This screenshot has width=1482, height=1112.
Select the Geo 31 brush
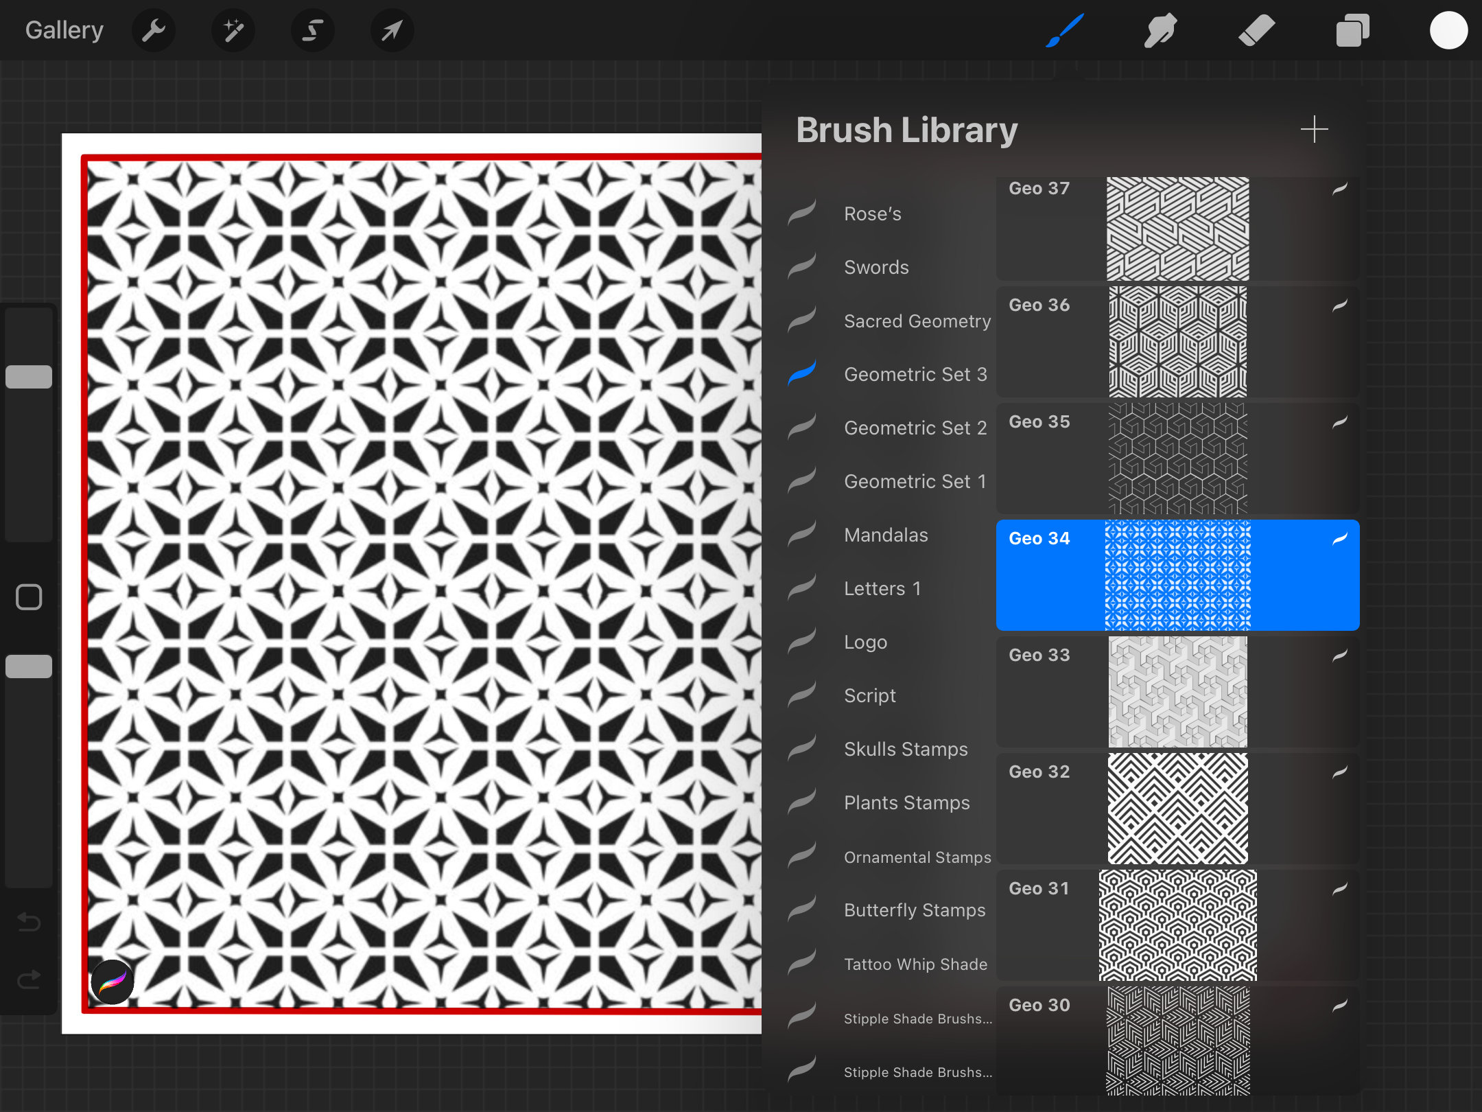(x=1177, y=925)
